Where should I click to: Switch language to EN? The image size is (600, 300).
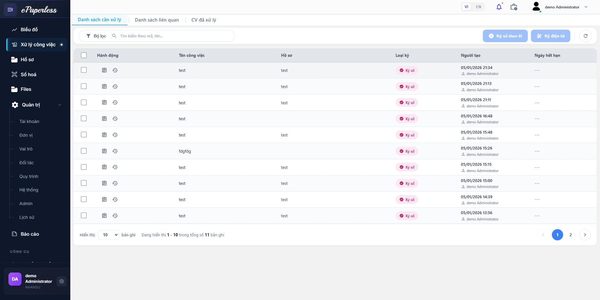click(x=478, y=7)
